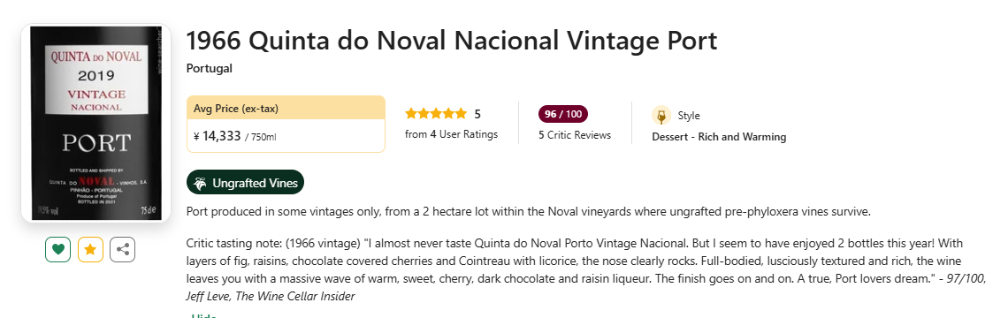This screenshot has width=1008, height=318.
Task: Click the ¥ 14,333 price value
Action: pos(218,135)
